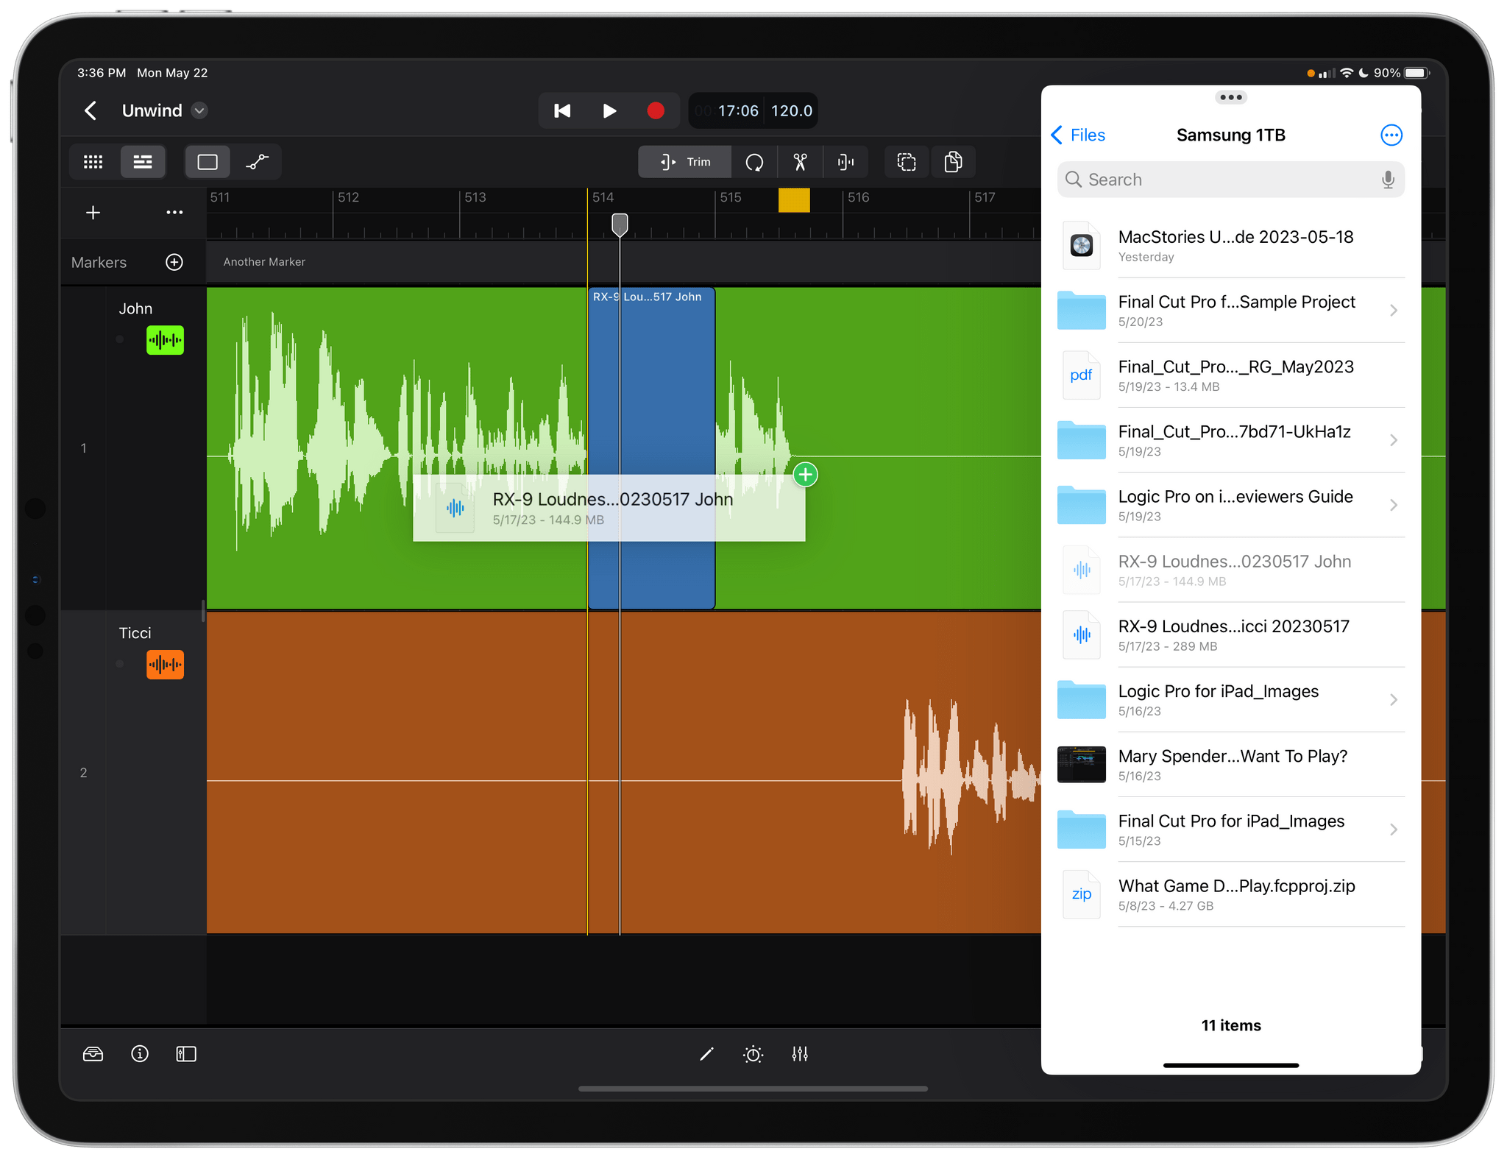Click the track settings equalizer icon for John

[x=165, y=339]
